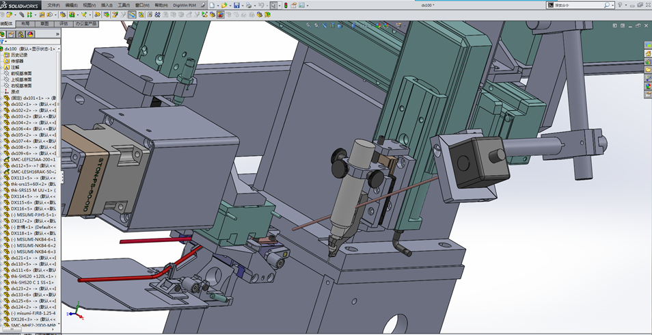Open the DisplayManager colored sphere tab icon
The image size is (652, 335).
30,34
